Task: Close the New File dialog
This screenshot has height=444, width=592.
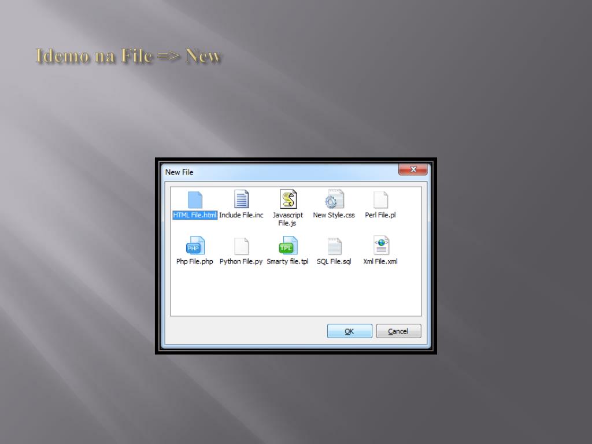Action: [x=413, y=169]
